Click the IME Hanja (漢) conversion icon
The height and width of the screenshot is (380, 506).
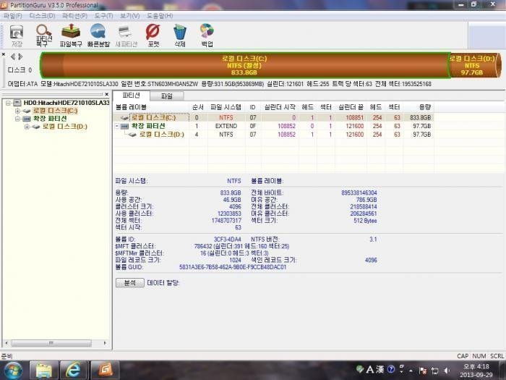pyautogui.click(x=379, y=369)
